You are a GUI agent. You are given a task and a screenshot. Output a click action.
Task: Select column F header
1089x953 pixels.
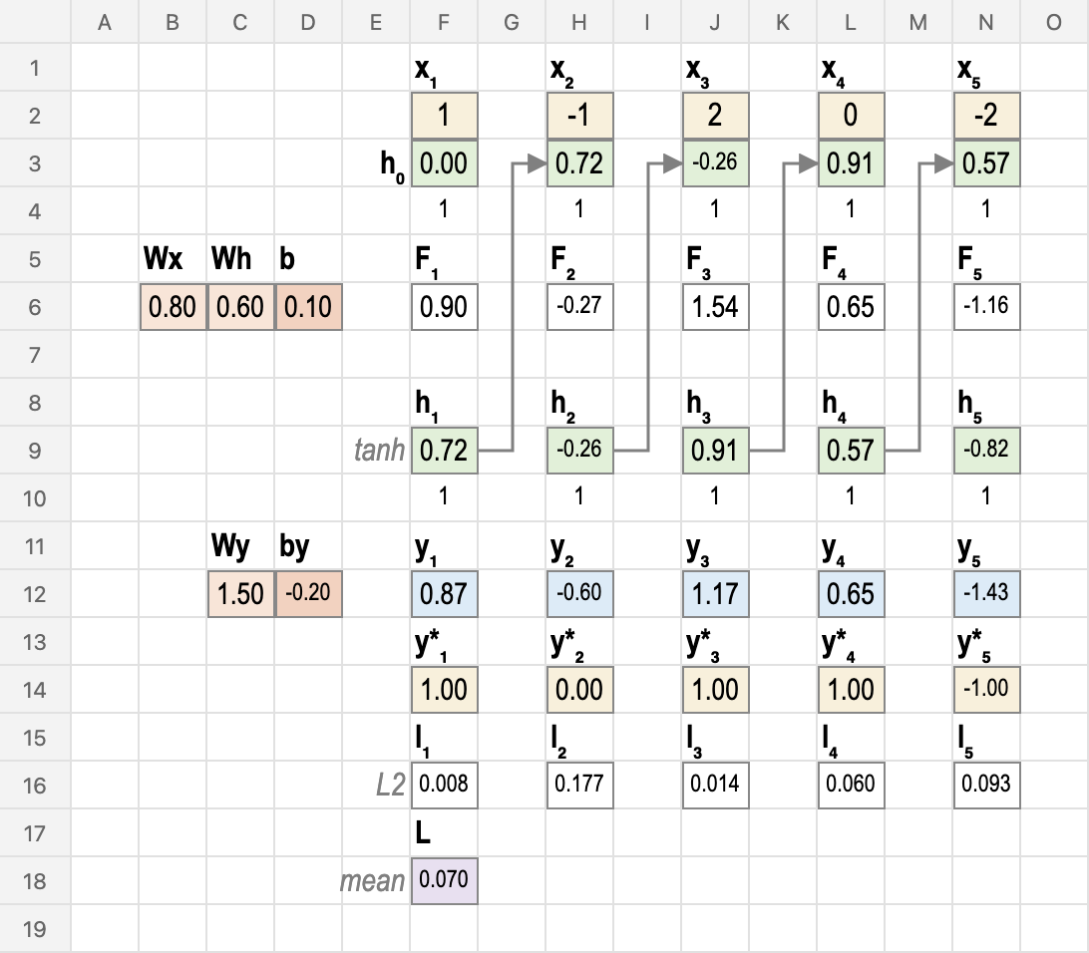(444, 22)
